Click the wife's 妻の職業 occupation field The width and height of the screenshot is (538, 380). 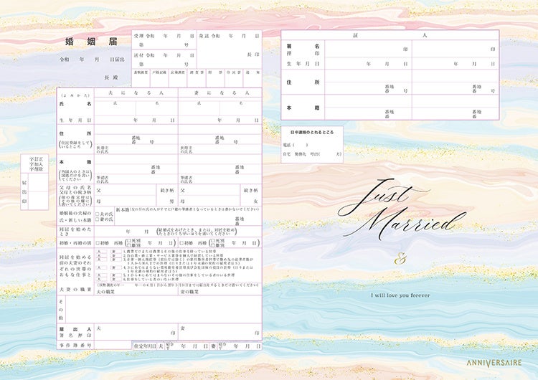(x=220, y=292)
